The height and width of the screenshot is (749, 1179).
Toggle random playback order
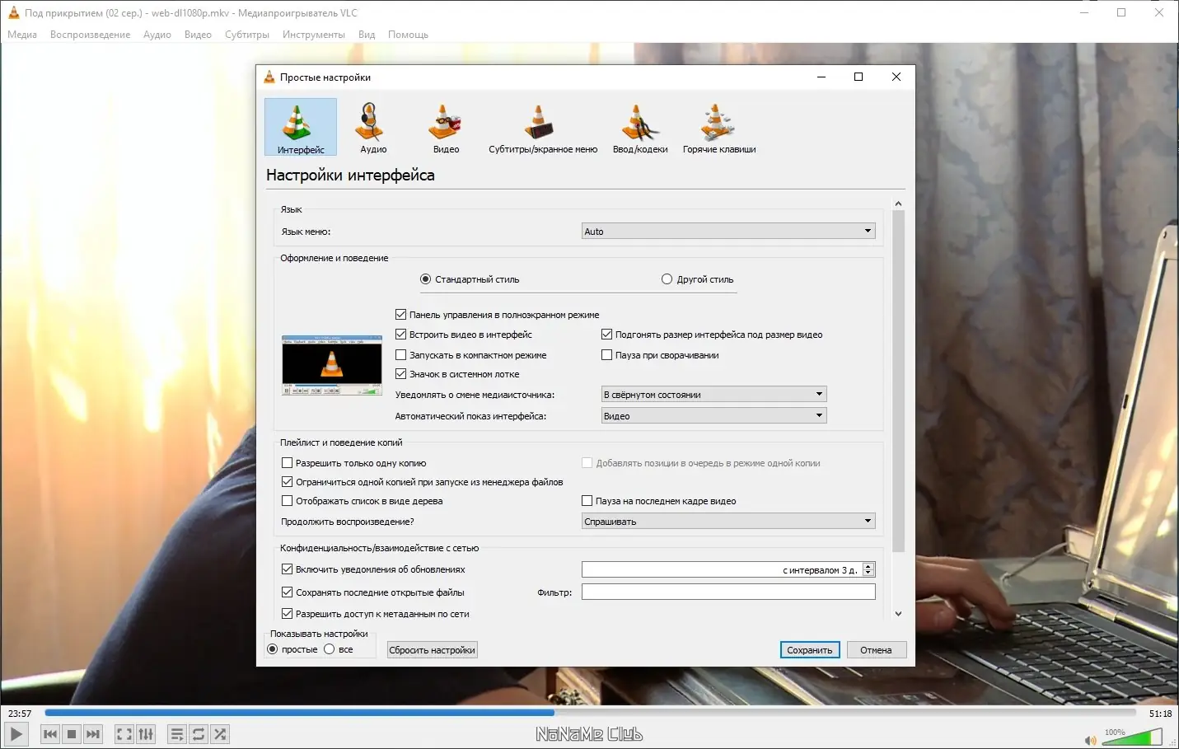(x=220, y=733)
